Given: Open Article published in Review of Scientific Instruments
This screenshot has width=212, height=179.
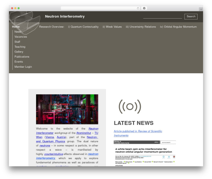Looking at the screenshot, I should click(x=138, y=133).
